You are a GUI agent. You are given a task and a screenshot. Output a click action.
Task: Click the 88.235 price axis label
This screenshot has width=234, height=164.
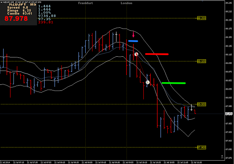pos(229,3)
